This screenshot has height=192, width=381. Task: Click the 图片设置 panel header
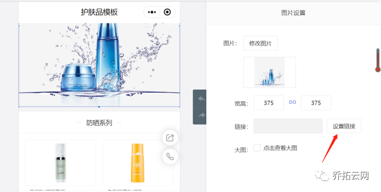293,13
